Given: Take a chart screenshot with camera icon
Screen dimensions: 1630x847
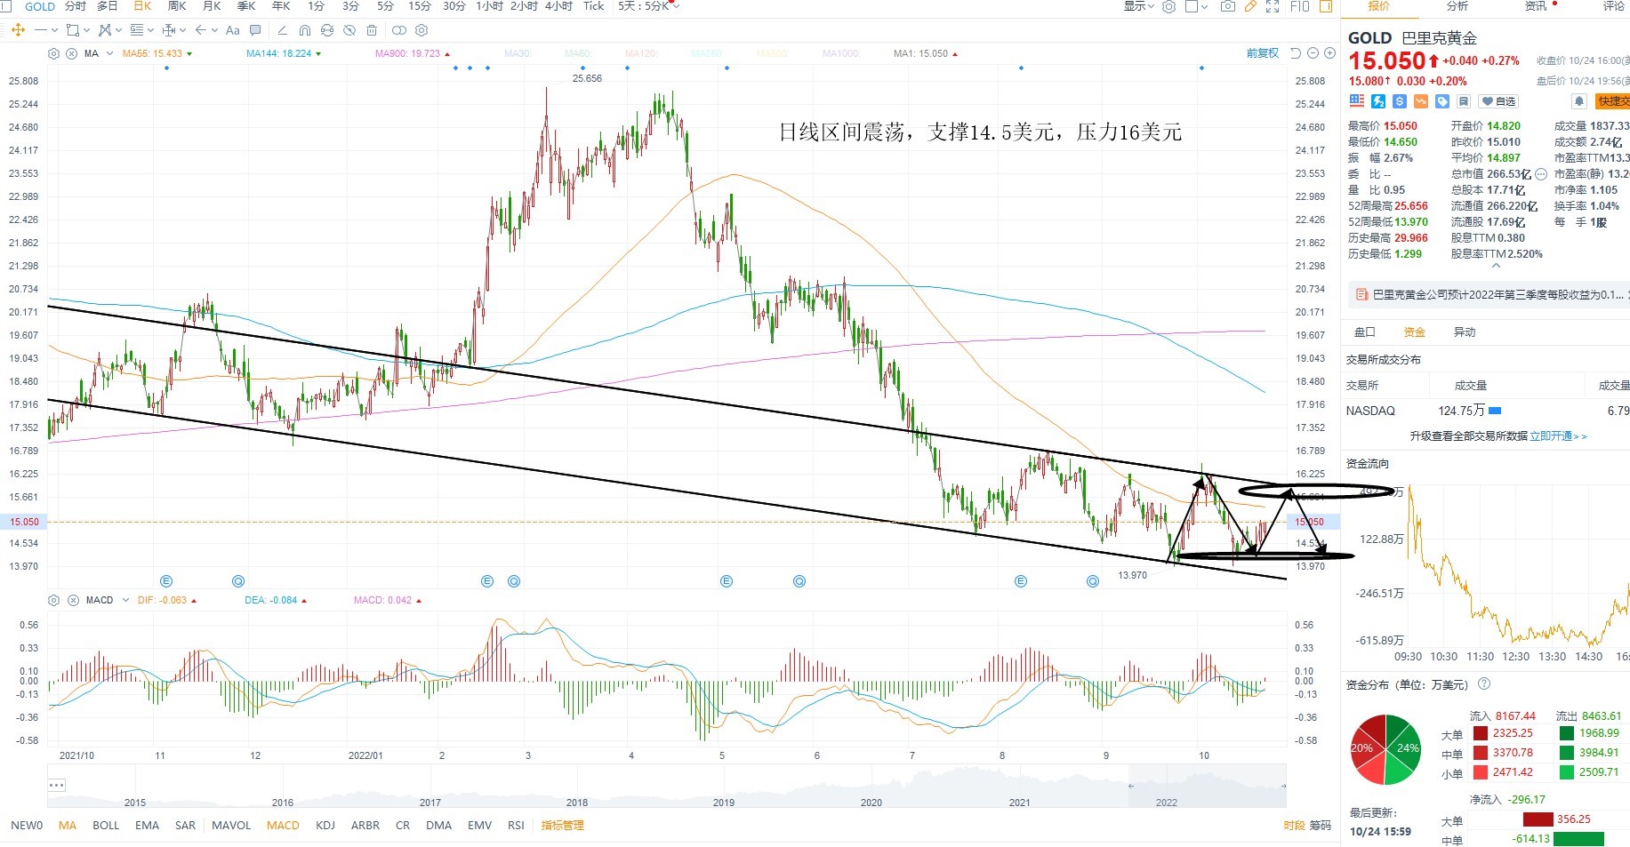Looking at the screenshot, I should coord(1228,6).
